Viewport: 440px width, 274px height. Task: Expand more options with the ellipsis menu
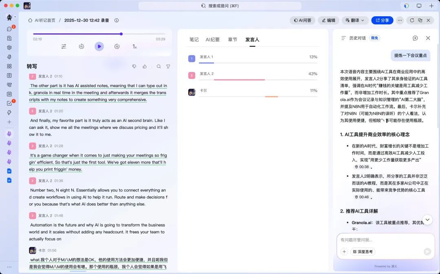click(x=400, y=20)
